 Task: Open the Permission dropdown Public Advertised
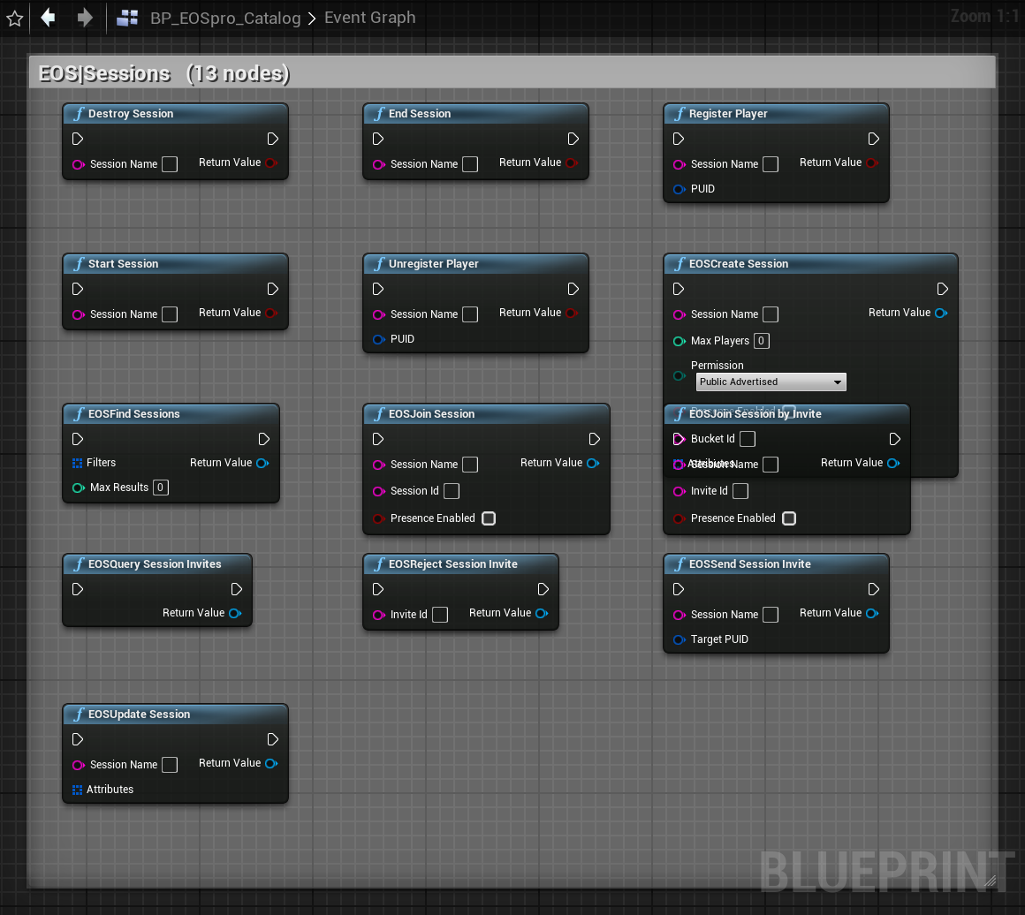(771, 382)
